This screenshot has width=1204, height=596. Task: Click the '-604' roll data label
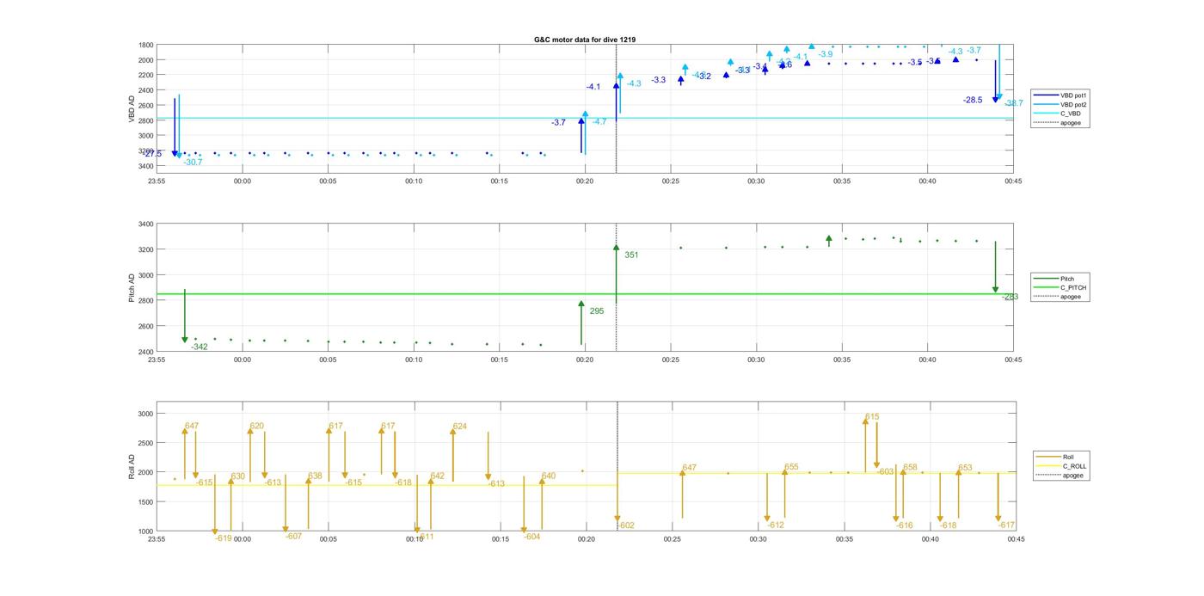pos(532,536)
